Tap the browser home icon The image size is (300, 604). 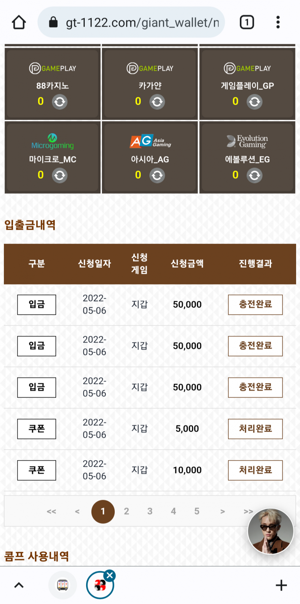19,22
